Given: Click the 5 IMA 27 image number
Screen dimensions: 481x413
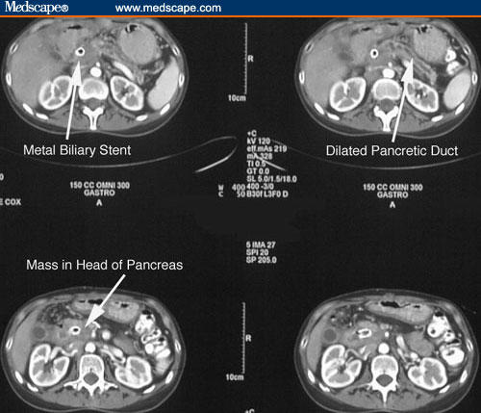Looking at the screenshot, I should coord(261,245).
